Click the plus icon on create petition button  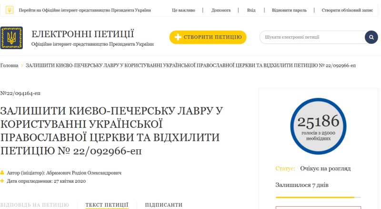pos(178,37)
